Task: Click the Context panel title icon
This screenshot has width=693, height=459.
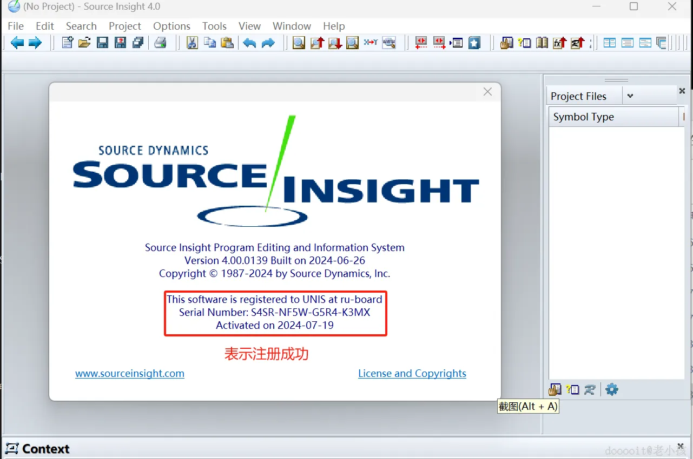Action: (x=11, y=448)
